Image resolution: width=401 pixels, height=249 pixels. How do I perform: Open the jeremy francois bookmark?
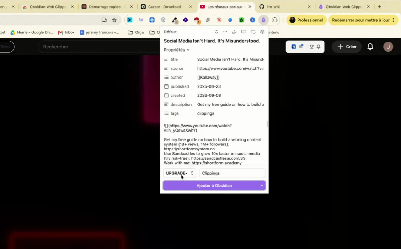[x=99, y=32]
